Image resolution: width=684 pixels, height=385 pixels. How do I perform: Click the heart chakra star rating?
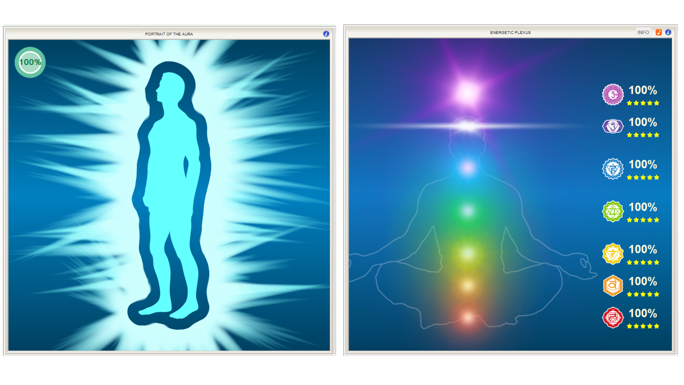(643, 220)
